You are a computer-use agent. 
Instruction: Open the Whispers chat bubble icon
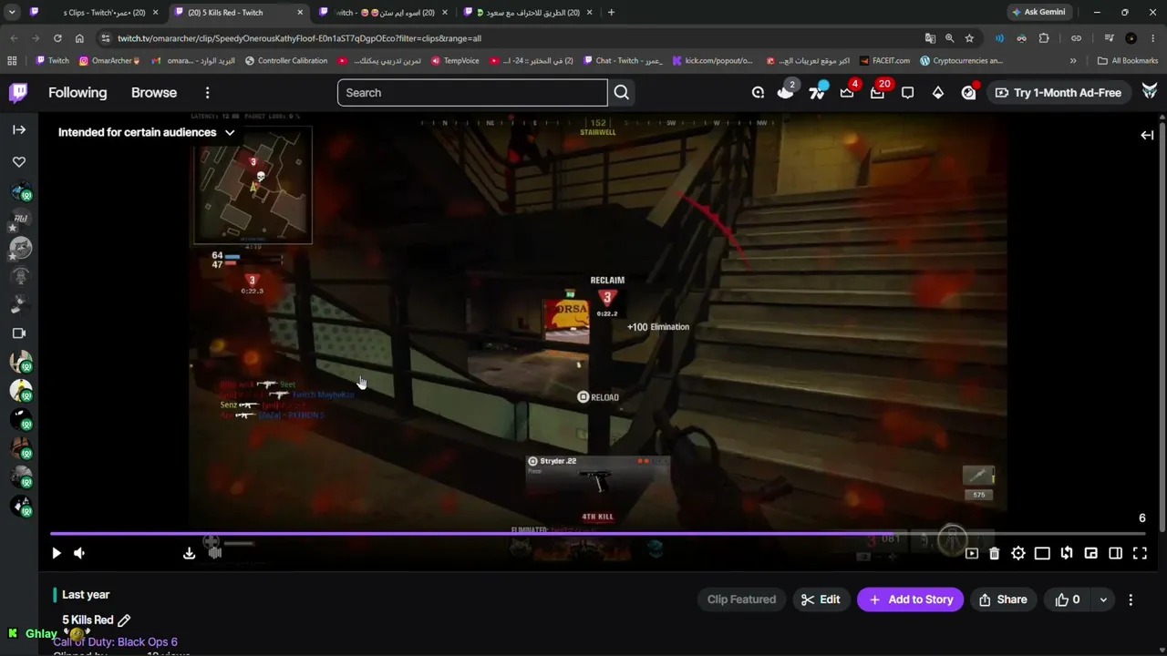(908, 93)
